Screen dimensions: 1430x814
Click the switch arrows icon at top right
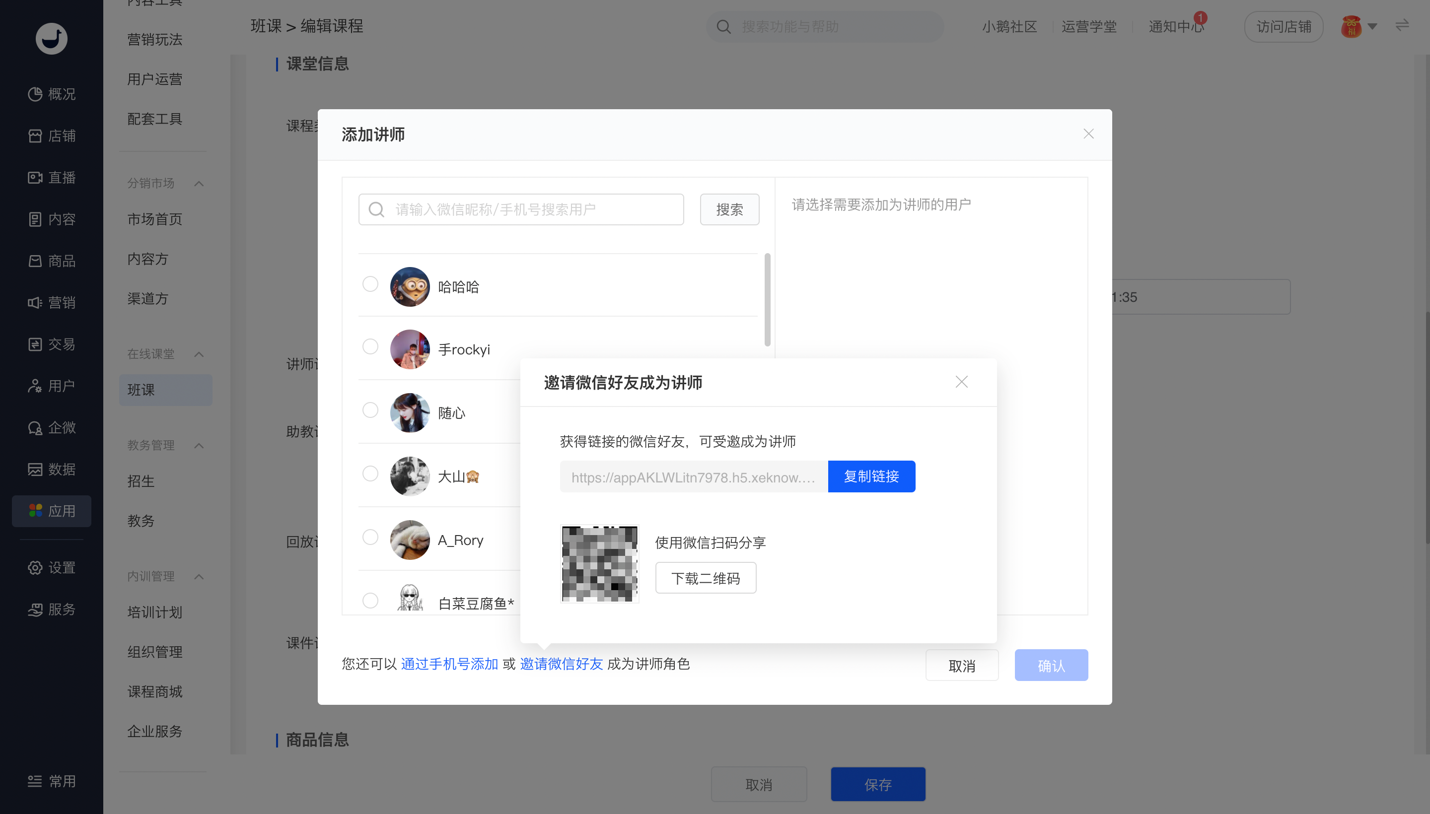point(1402,26)
